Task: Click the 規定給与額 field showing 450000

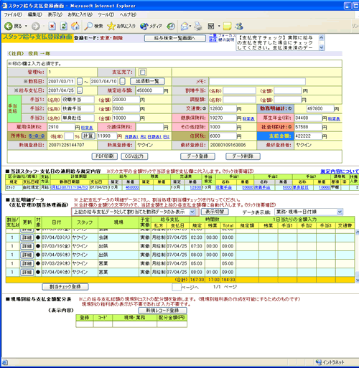Action: pos(149,90)
